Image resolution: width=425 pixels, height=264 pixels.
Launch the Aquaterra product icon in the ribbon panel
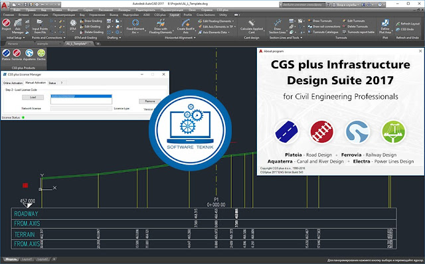[x=29, y=54]
